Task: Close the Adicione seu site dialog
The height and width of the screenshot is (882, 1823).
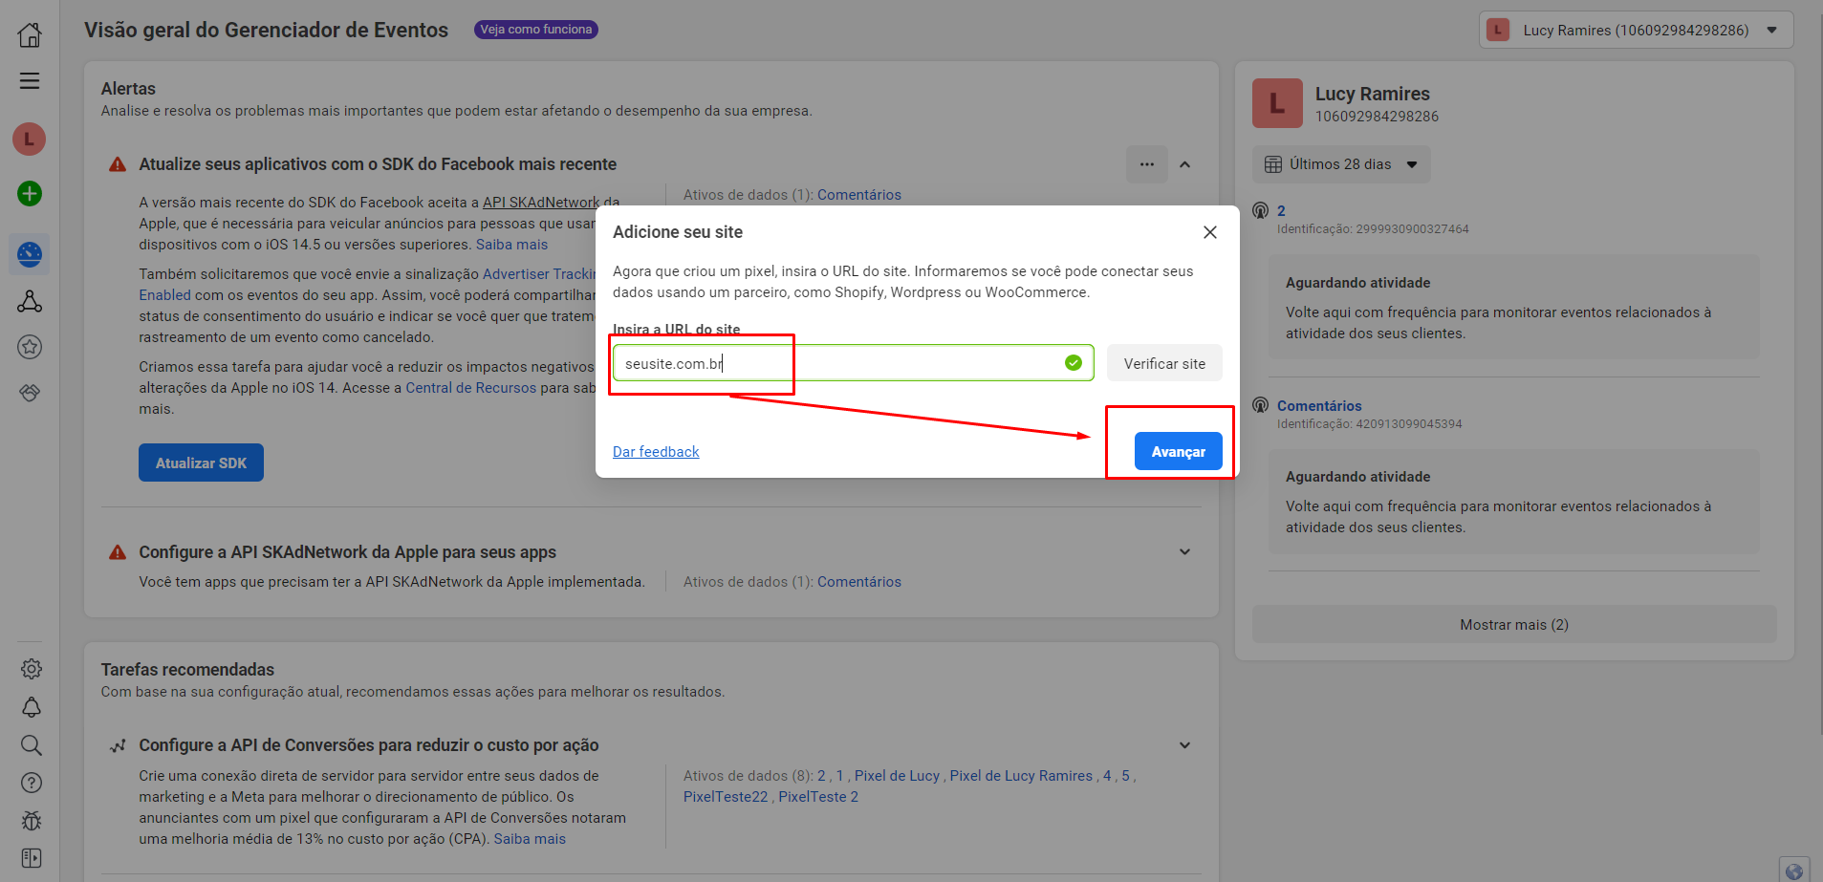Action: pos(1210,232)
